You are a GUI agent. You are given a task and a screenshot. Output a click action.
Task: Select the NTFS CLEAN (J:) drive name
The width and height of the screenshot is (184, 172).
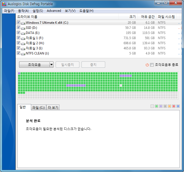(x=37, y=53)
